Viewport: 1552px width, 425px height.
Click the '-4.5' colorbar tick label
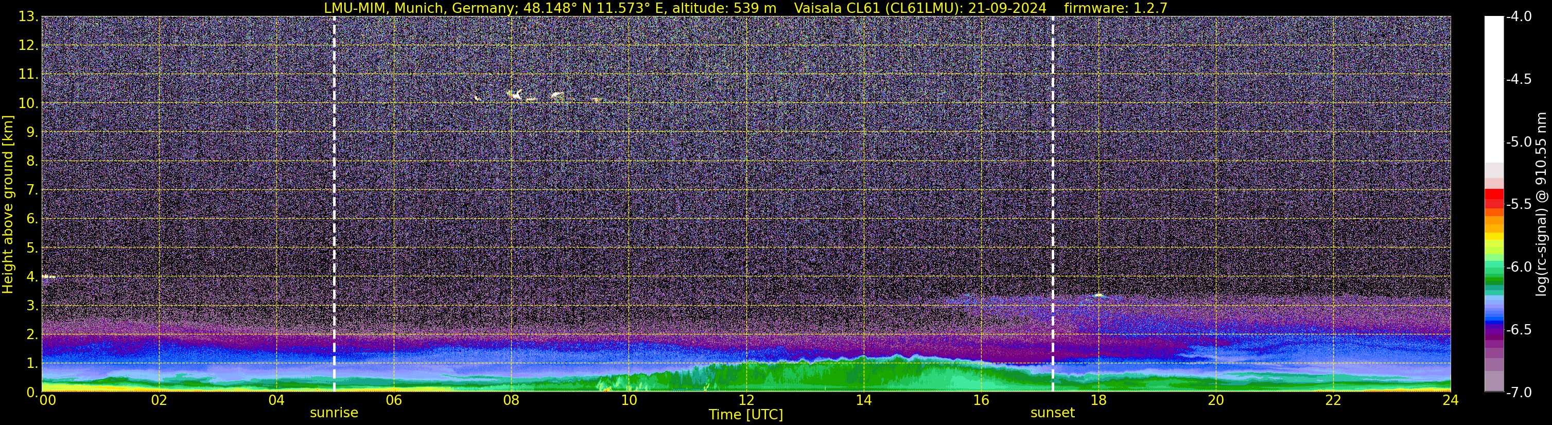point(1518,79)
